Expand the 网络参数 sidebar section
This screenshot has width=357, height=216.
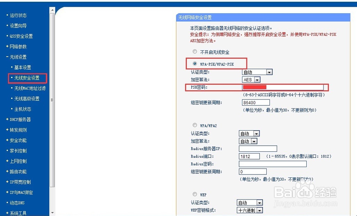click(x=18, y=46)
